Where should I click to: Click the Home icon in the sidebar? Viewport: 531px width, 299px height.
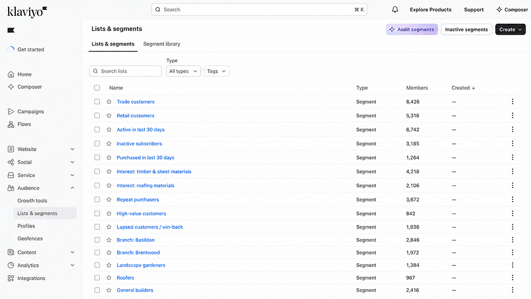pyautogui.click(x=11, y=74)
